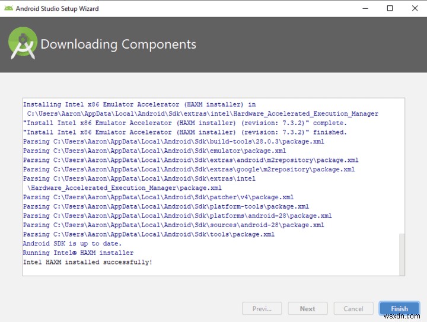Image resolution: width=427 pixels, height=322 pixels.
Task: Click the "Downloading Components" heading
Action: (x=118, y=44)
